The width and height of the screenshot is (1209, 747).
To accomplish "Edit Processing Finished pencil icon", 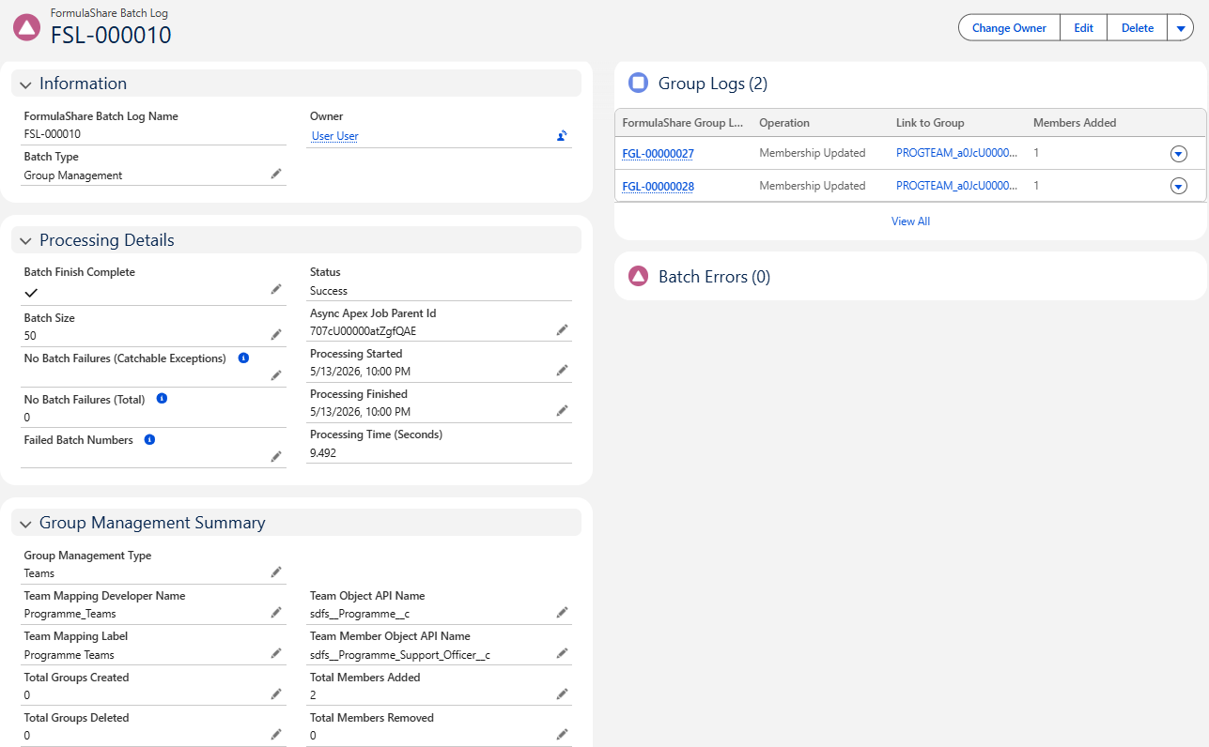I will (x=562, y=410).
